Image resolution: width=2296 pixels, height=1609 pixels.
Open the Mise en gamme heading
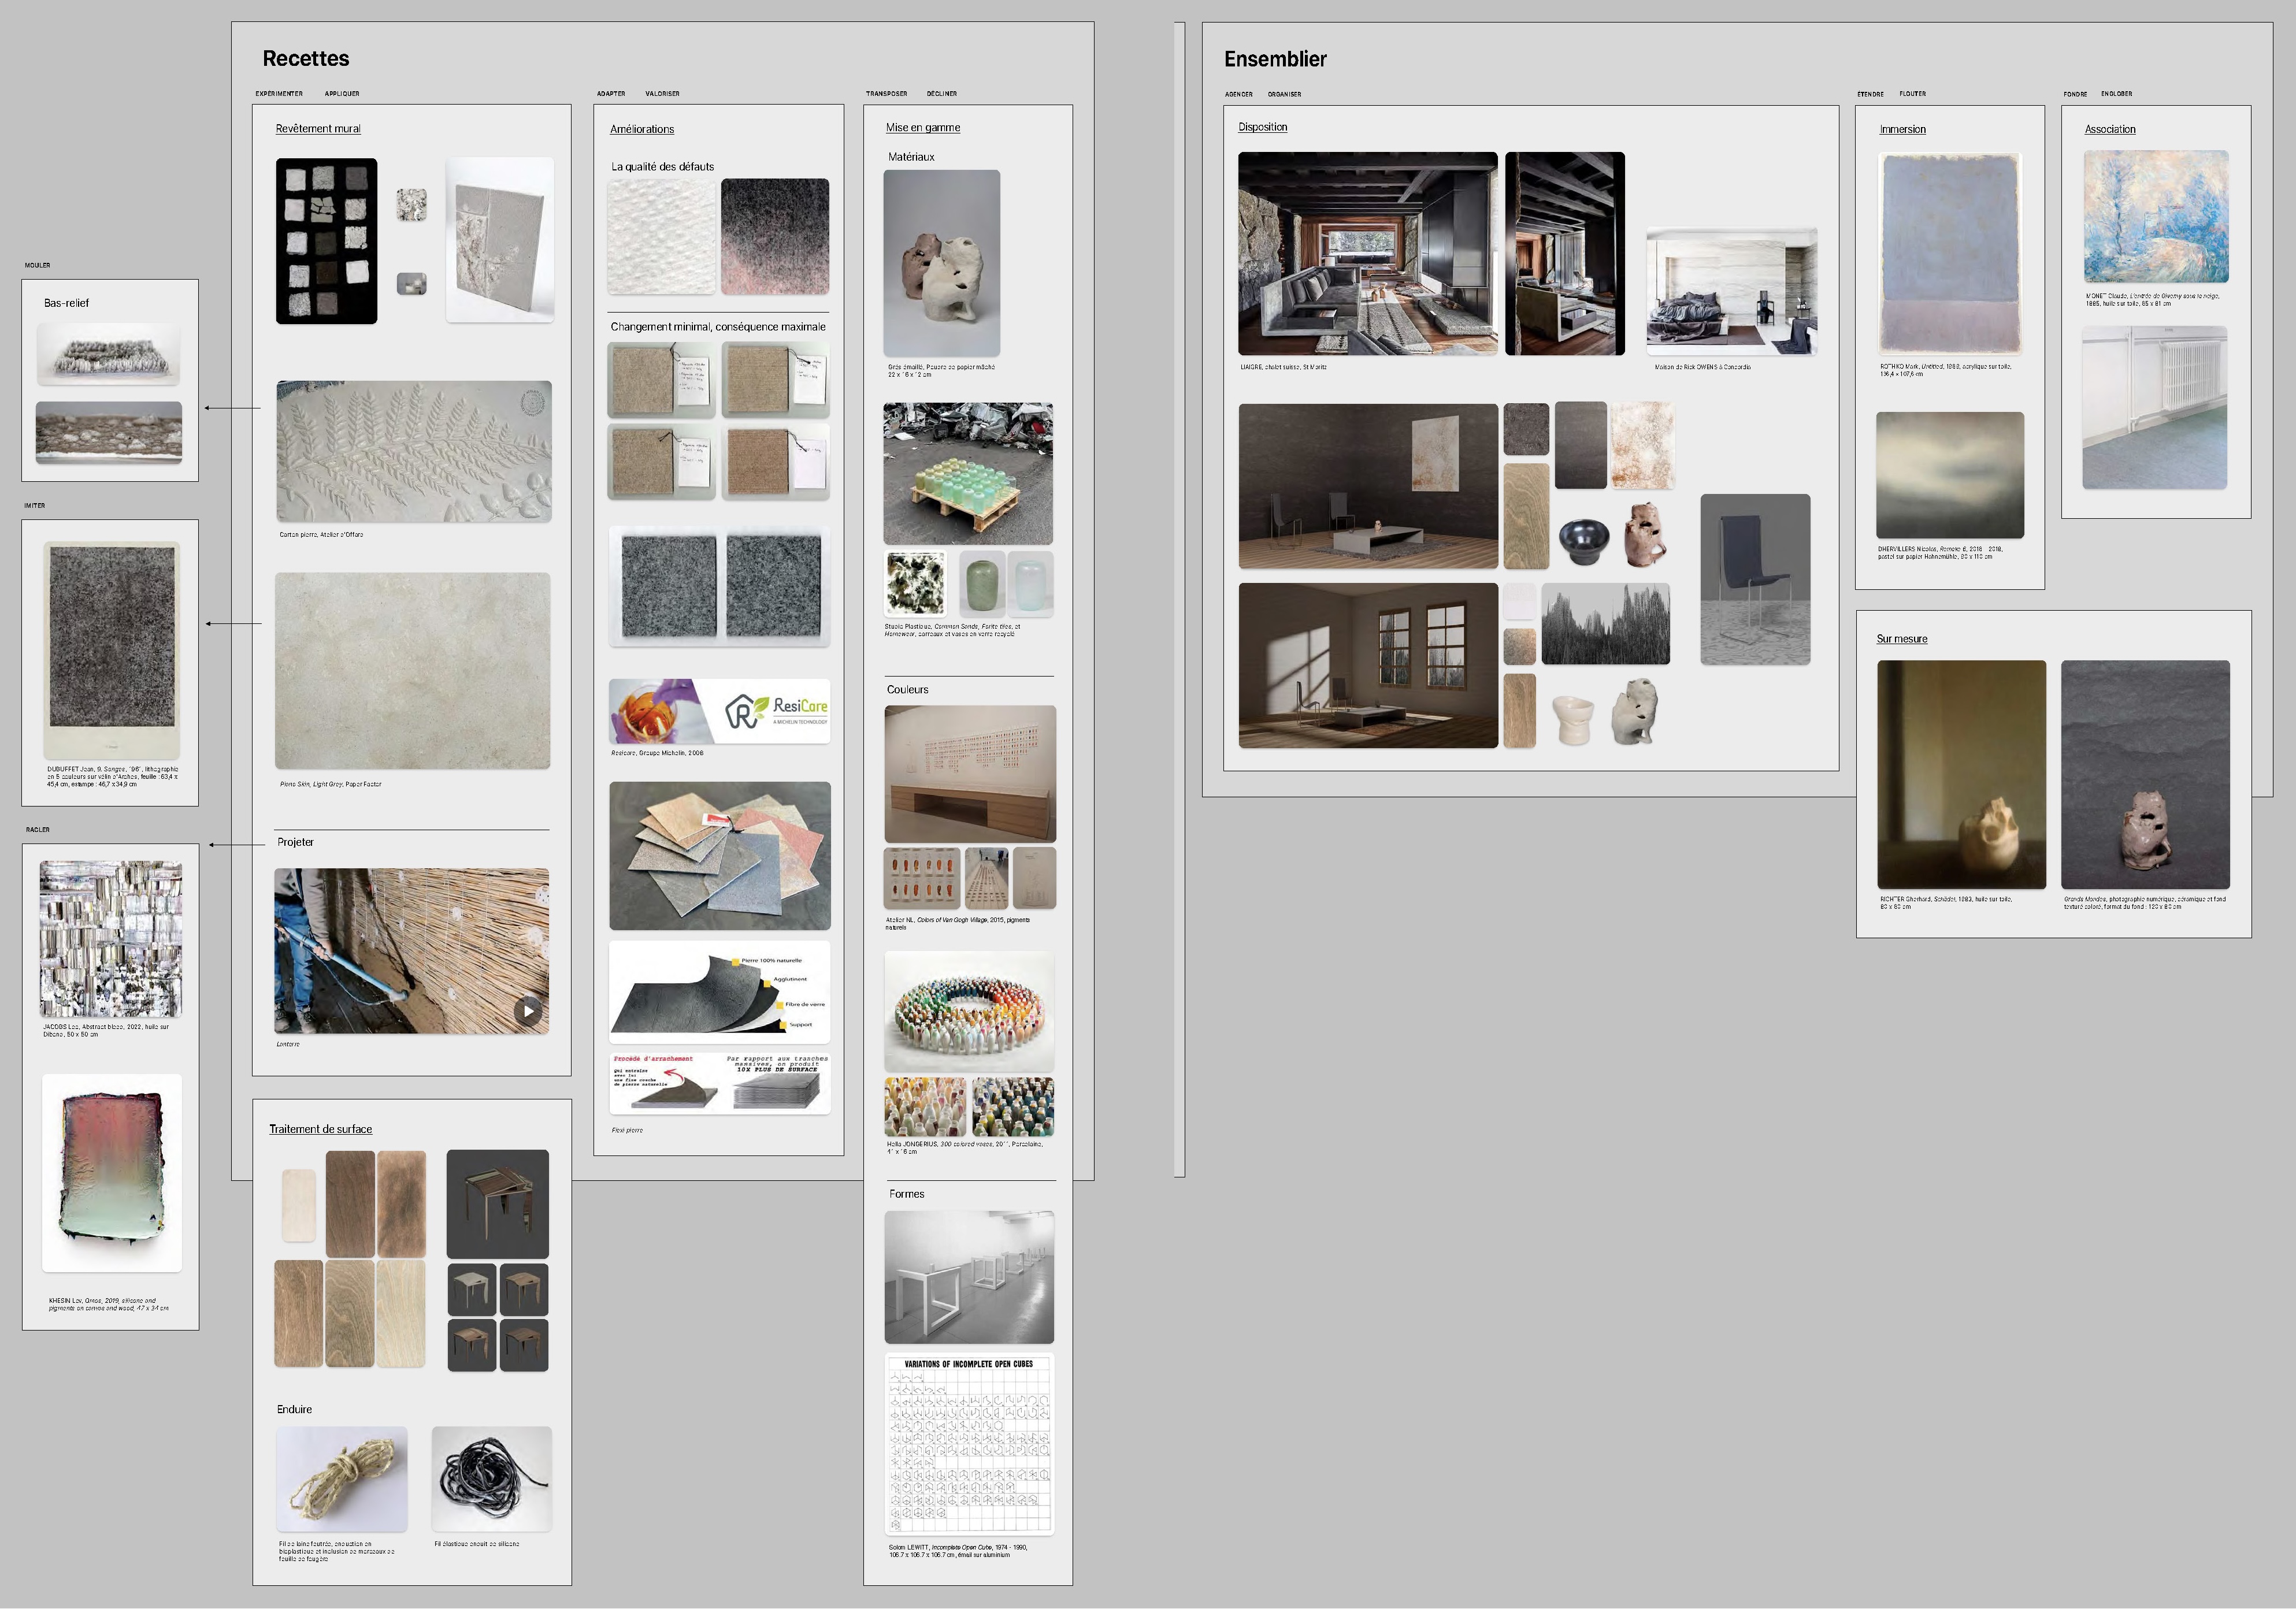click(922, 127)
